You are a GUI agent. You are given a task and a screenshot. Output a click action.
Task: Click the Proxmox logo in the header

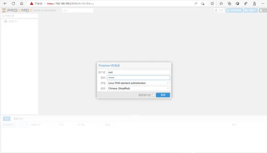[x=17, y=10]
